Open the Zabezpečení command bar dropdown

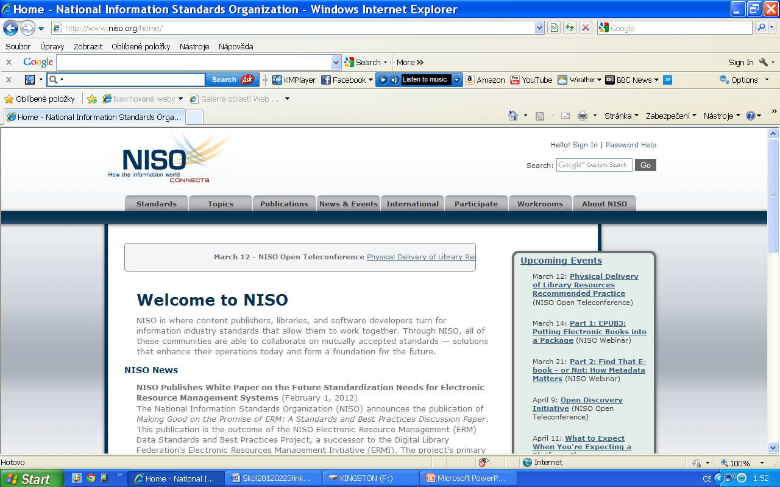(672, 116)
